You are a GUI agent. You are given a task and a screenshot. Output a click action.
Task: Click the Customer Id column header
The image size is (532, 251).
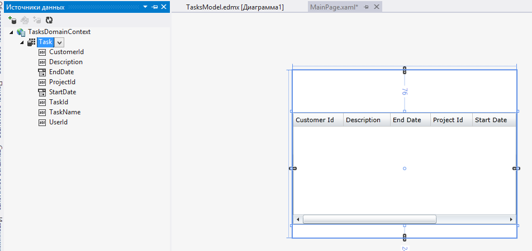pos(319,120)
